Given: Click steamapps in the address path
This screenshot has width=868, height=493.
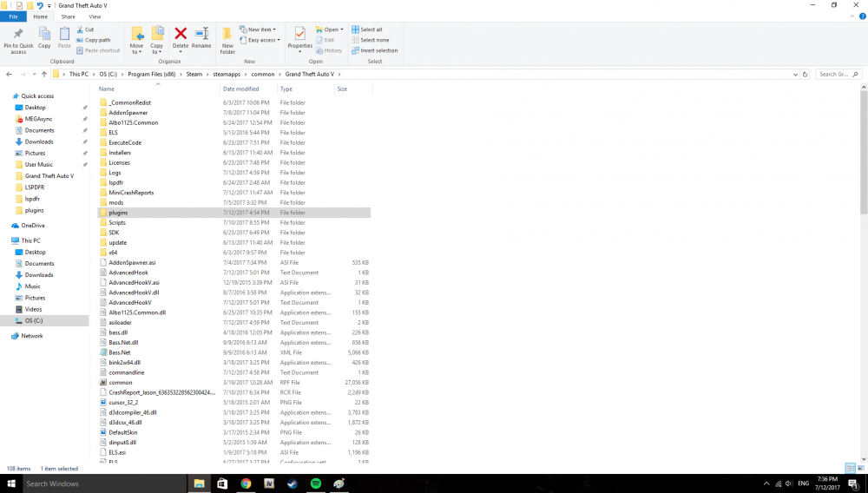Looking at the screenshot, I should click(227, 74).
